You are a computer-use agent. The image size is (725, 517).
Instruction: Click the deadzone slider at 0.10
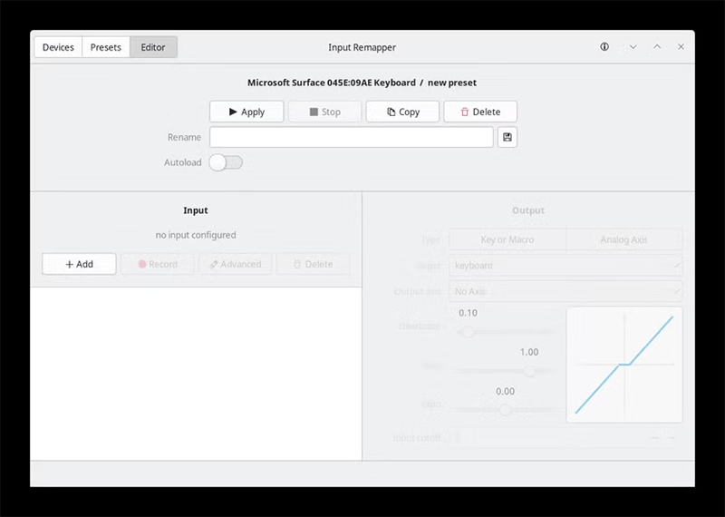click(x=468, y=331)
